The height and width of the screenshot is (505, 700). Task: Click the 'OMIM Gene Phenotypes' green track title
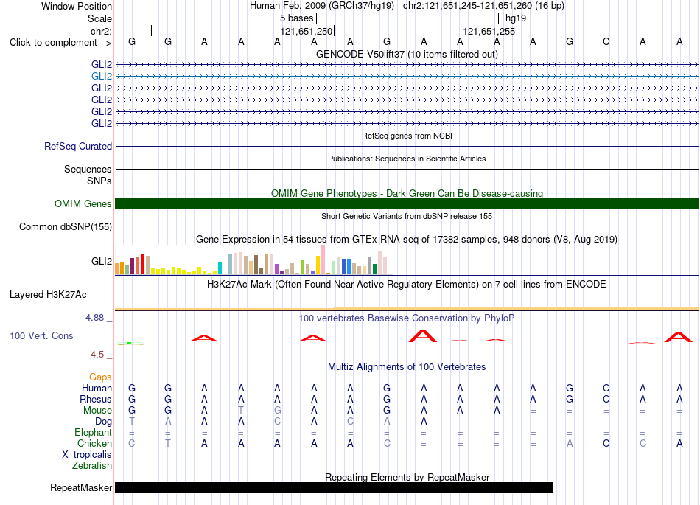(x=407, y=193)
